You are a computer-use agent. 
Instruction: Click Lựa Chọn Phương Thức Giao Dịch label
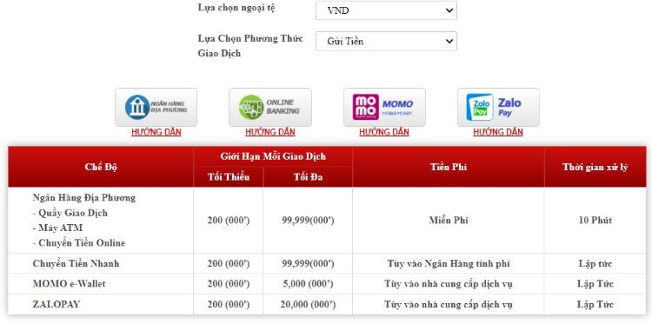point(250,46)
